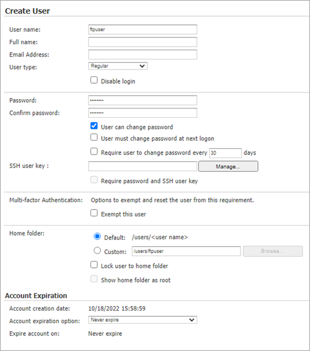
Task: Check Require password and SSH user key
Action: click(94, 180)
